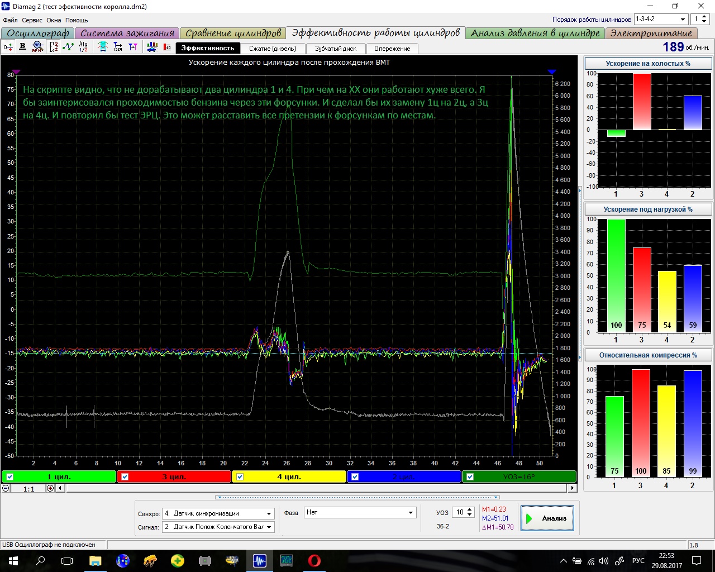
Task: Show hidden tray icons chevron
Action: [563, 561]
